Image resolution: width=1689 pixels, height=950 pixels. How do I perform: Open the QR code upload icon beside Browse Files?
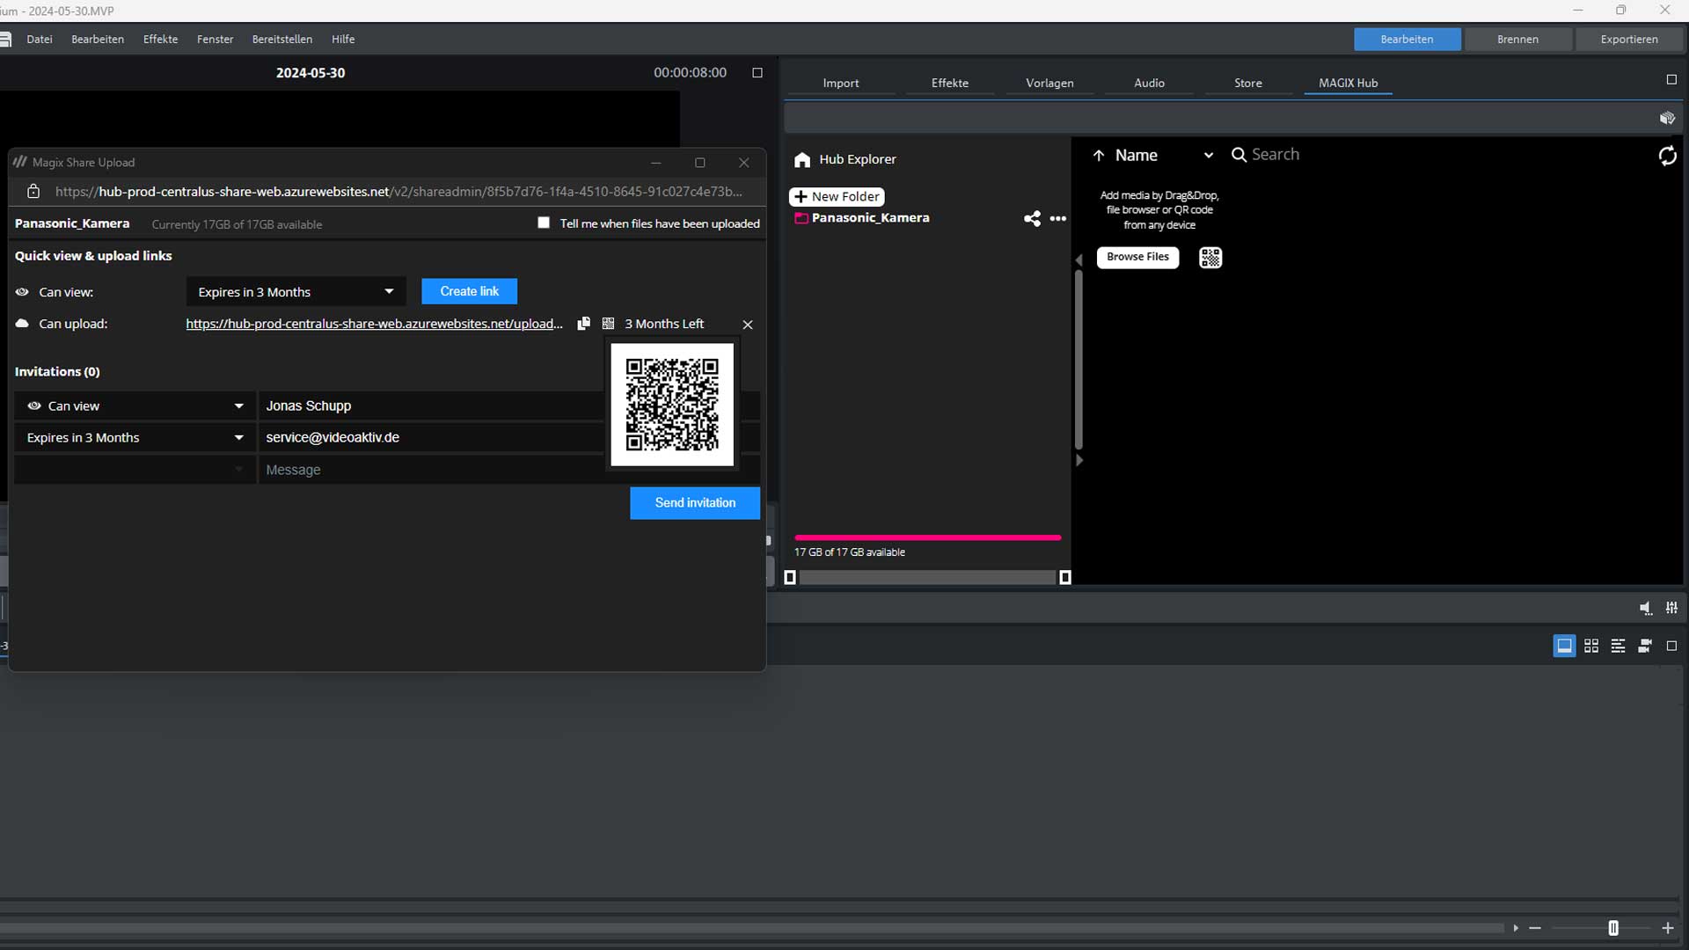point(1210,257)
